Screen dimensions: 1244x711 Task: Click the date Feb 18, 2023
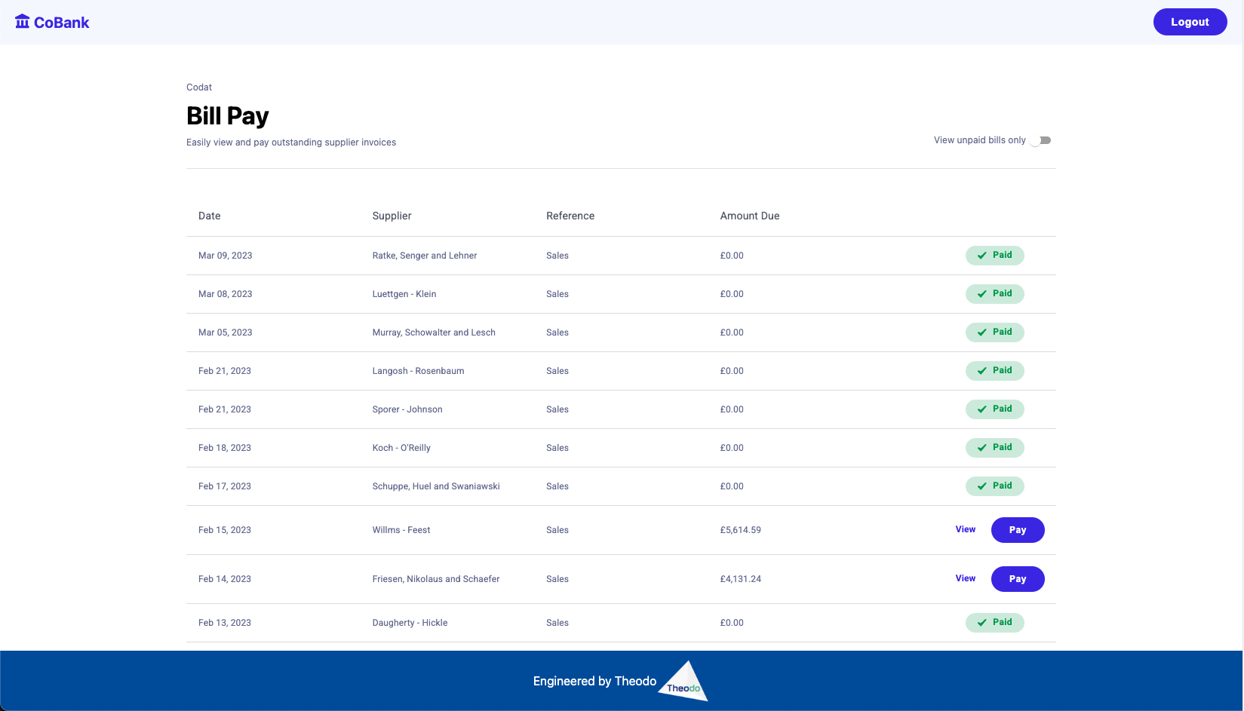(225, 448)
